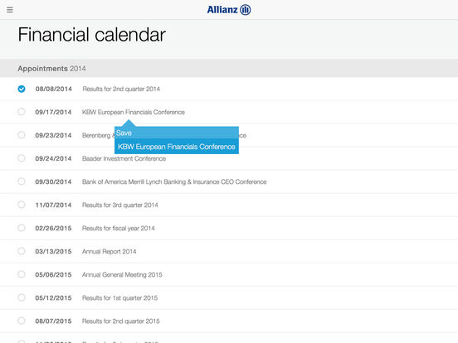Open Baader Investment Conference entry

point(124,159)
